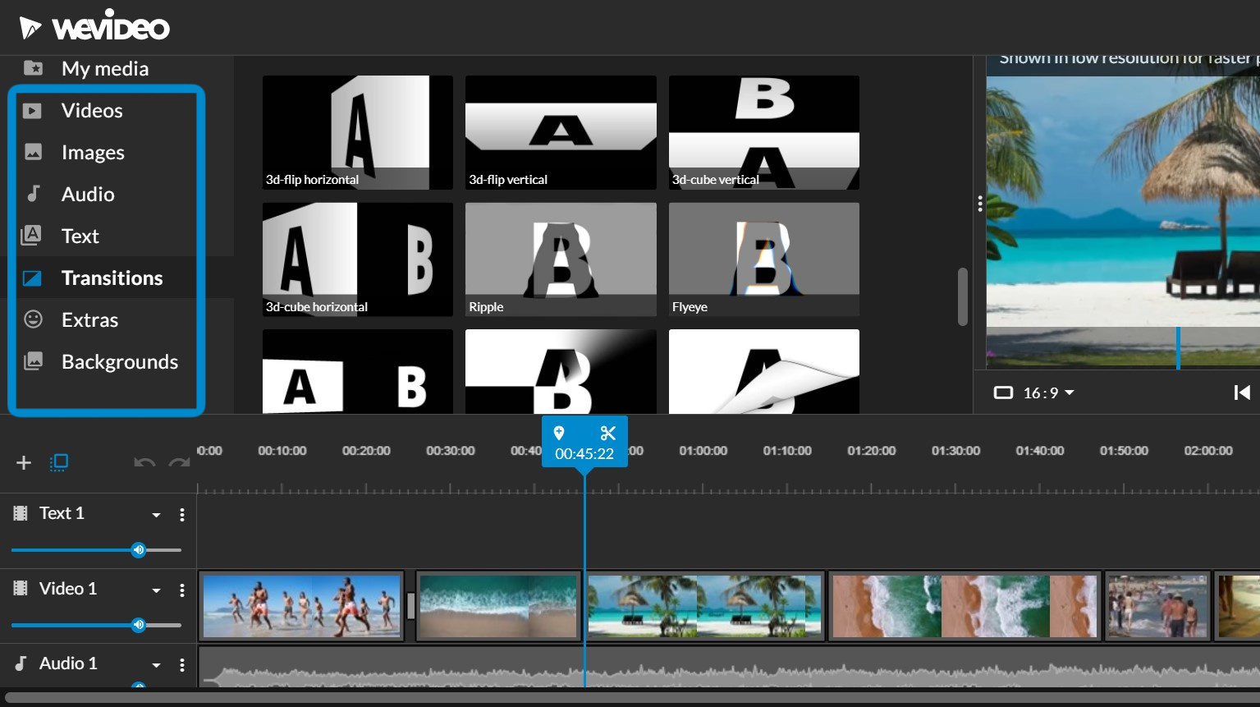
Task: Add a new track with the plus icon
Action: point(24,463)
